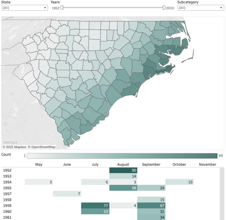Click the heatmap vertical scrollbar
Viewport: 226px width, 220px height.
tap(222, 193)
